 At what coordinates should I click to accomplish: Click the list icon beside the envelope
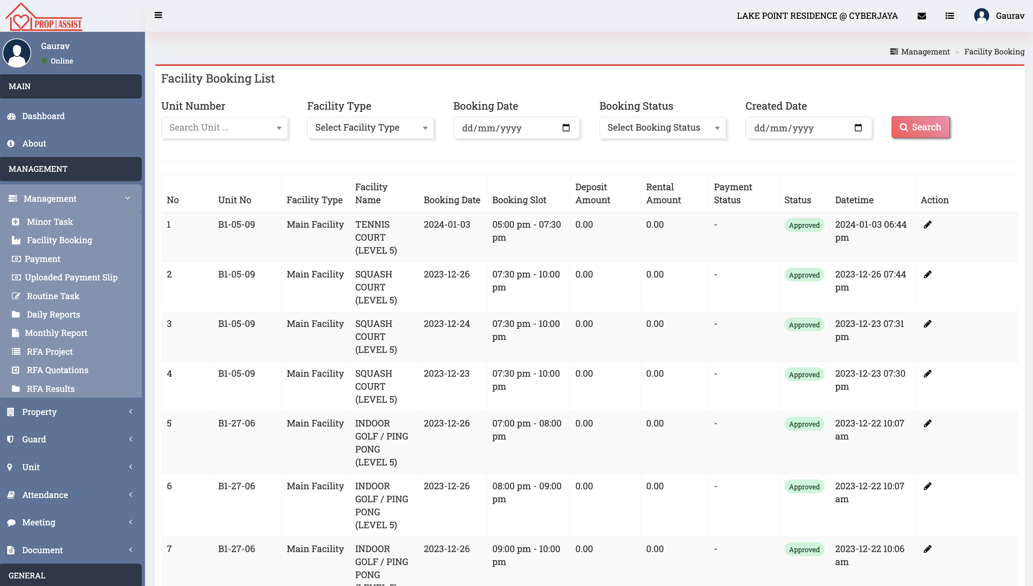[949, 16]
